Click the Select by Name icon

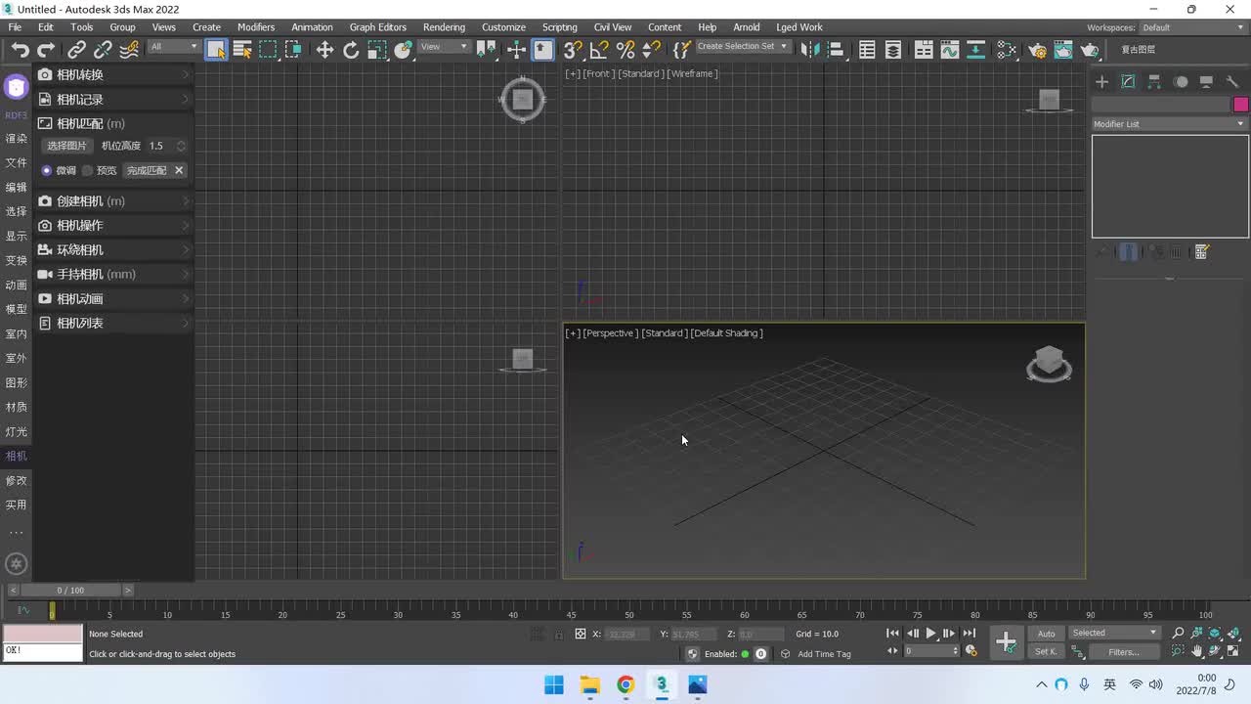point(242,50)
